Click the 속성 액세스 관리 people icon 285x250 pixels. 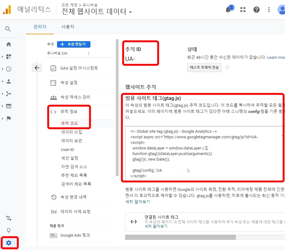point(53,97)
